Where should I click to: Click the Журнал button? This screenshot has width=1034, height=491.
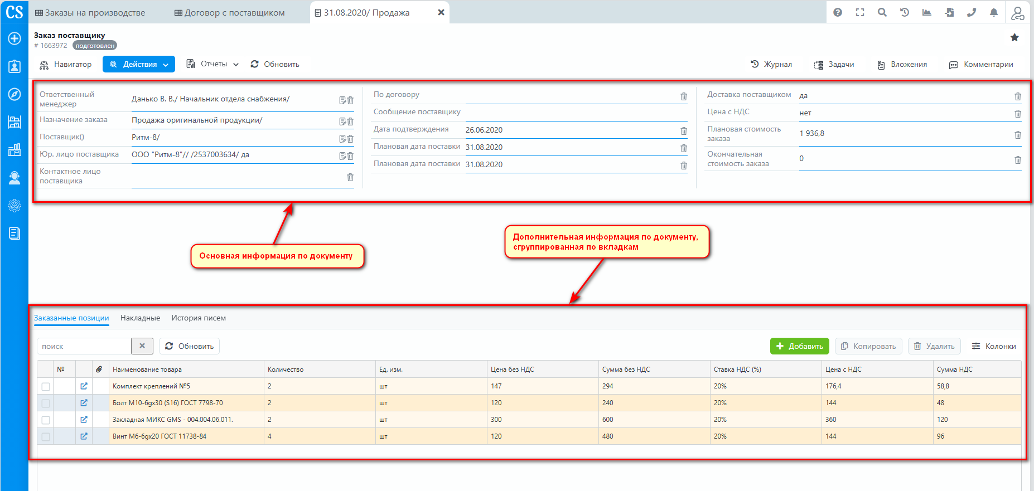click(771, 65)
